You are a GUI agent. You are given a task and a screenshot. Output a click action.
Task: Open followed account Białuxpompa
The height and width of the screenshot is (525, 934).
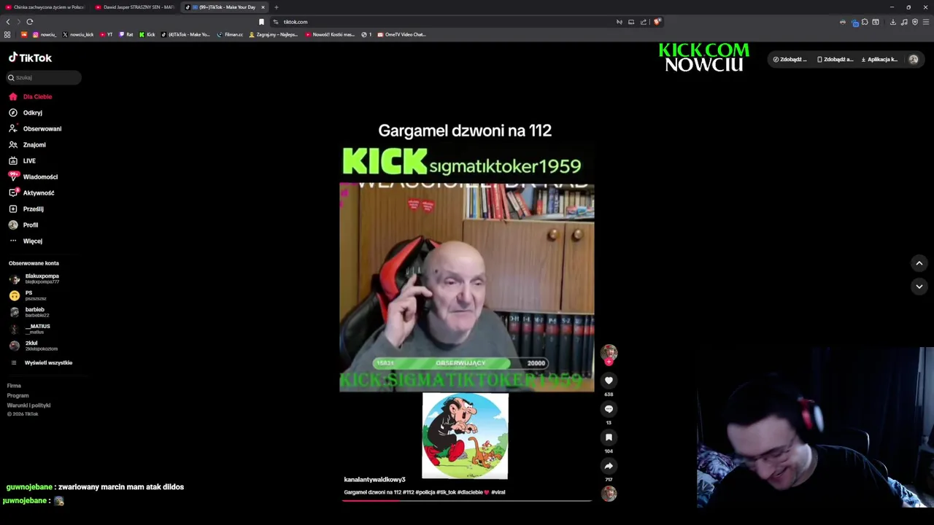(x=34, y=279)
